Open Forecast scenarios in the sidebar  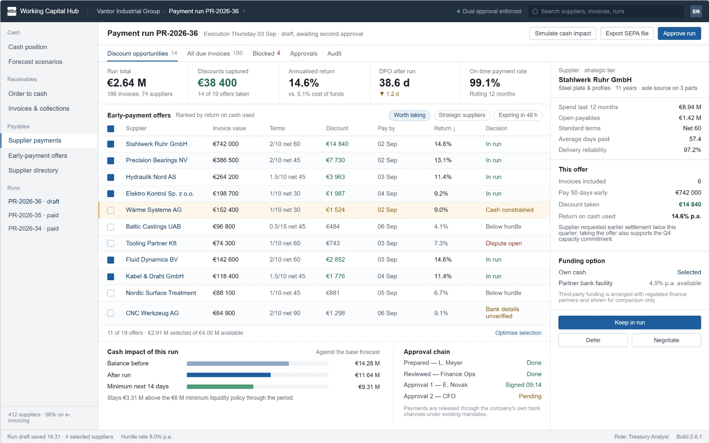click(x=49, y=62)
